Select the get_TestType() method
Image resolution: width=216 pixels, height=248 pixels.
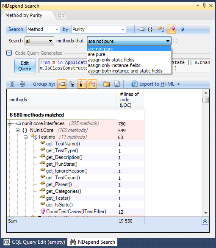[62, 150]
